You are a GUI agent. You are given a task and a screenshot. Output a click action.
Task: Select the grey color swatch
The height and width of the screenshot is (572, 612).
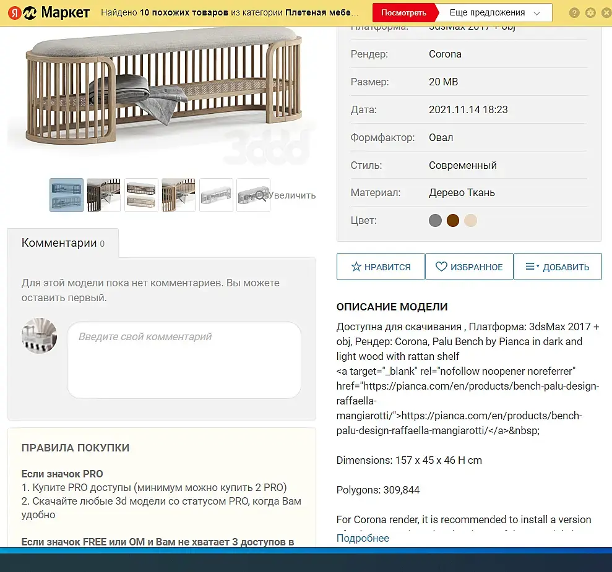435,220
